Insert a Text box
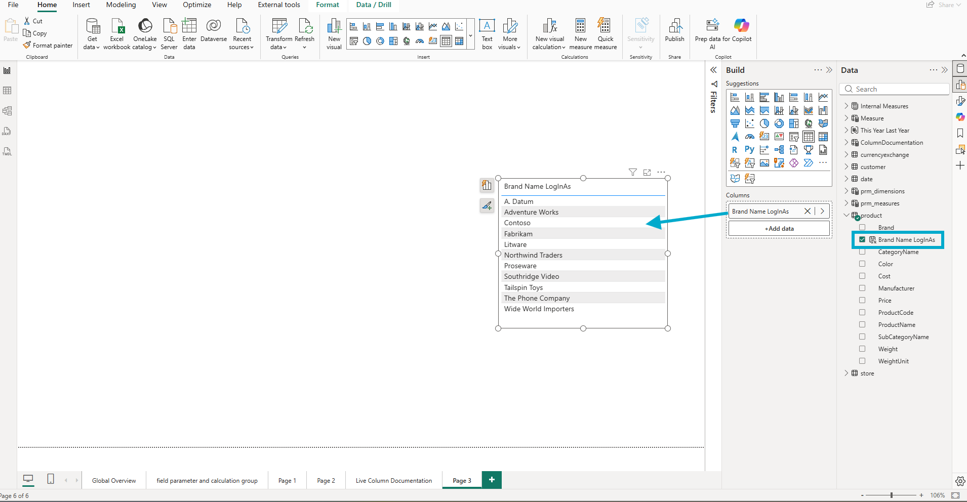 (487, 33)
